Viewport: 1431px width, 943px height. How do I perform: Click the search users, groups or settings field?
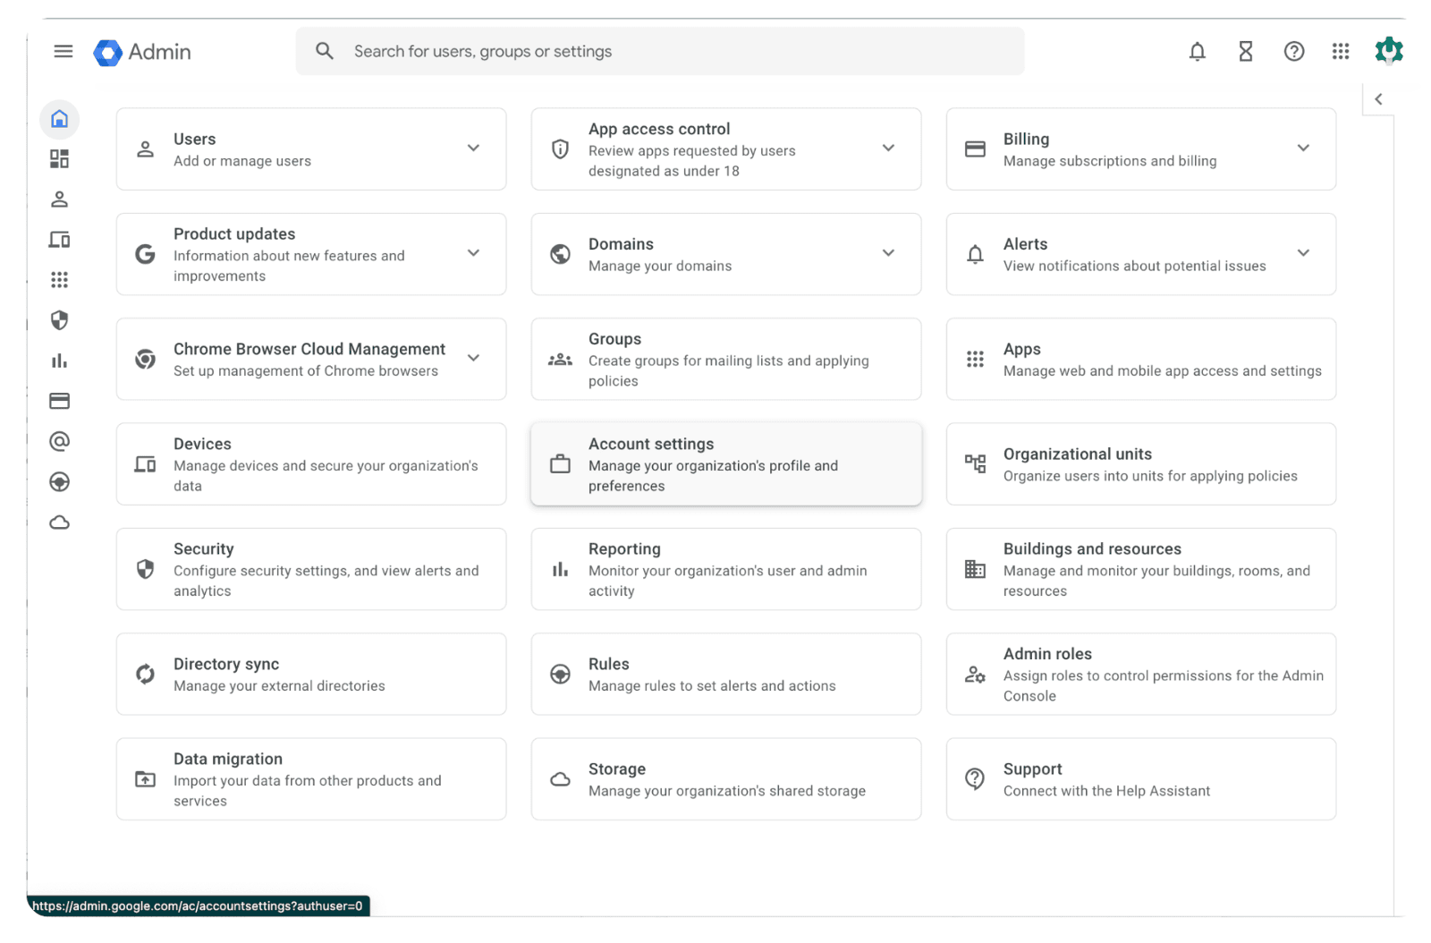pos(660,52)
